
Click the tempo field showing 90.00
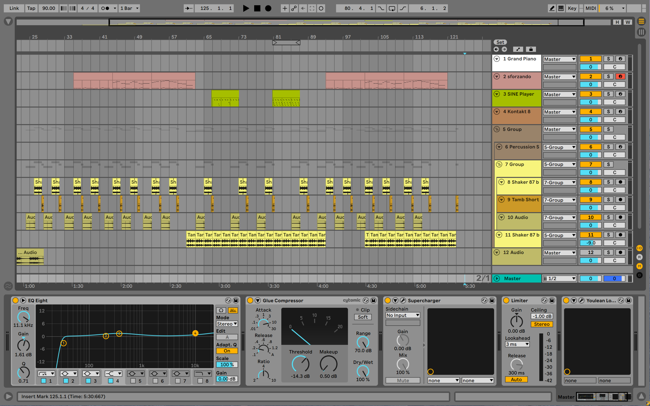coord(48,8)
